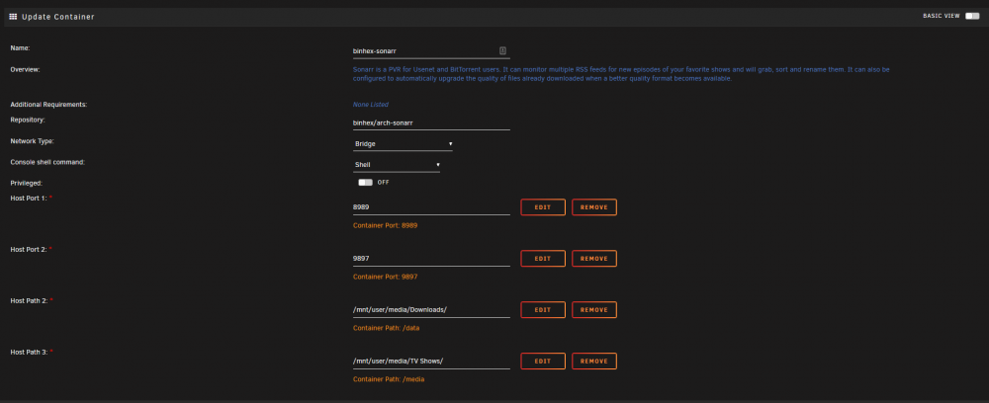The image size is (989, 403).
Task: Click the Privileged label
Action: pyautogui.click(x=27, y=184)
